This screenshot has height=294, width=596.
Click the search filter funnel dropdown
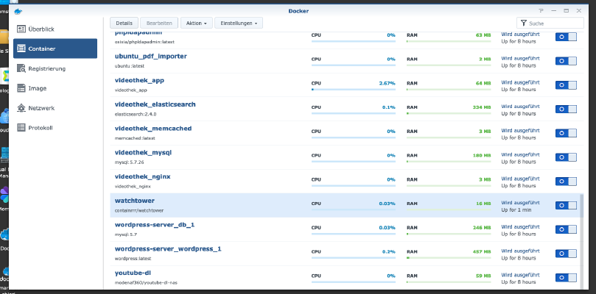coord(524,23)
